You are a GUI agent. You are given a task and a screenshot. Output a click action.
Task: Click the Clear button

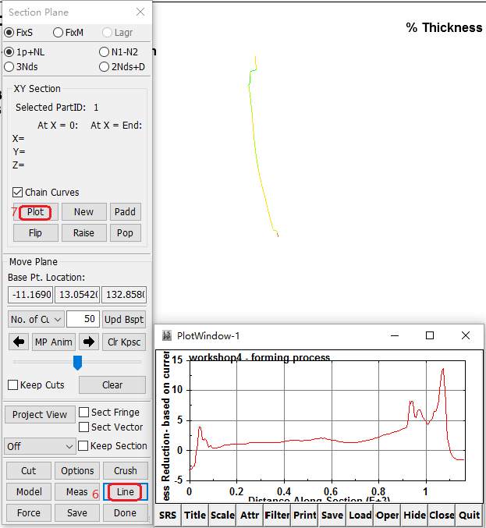112,385
